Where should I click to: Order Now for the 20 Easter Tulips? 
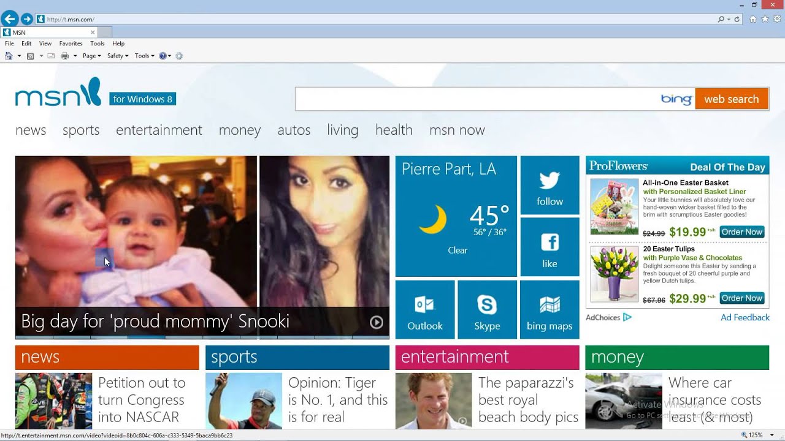tap(741, 298)
